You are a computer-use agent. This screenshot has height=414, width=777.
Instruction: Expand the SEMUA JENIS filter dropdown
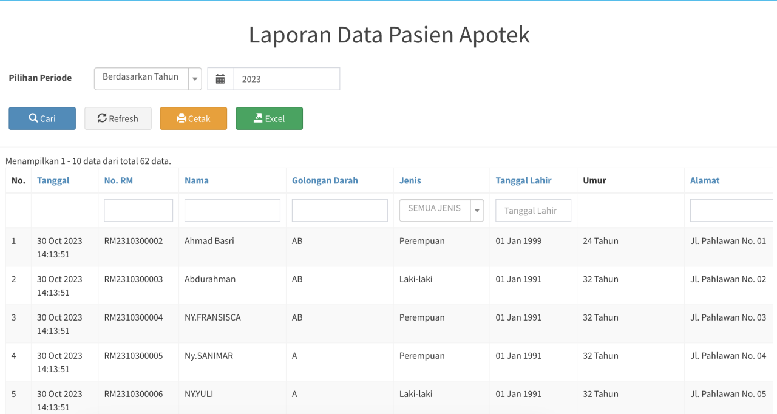click(441, 210)
